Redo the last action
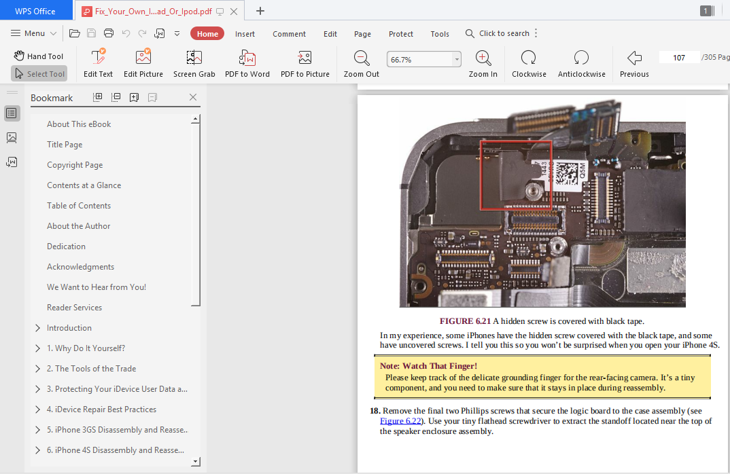This screenshot has width=730, height=474. [x=143, y=33]
